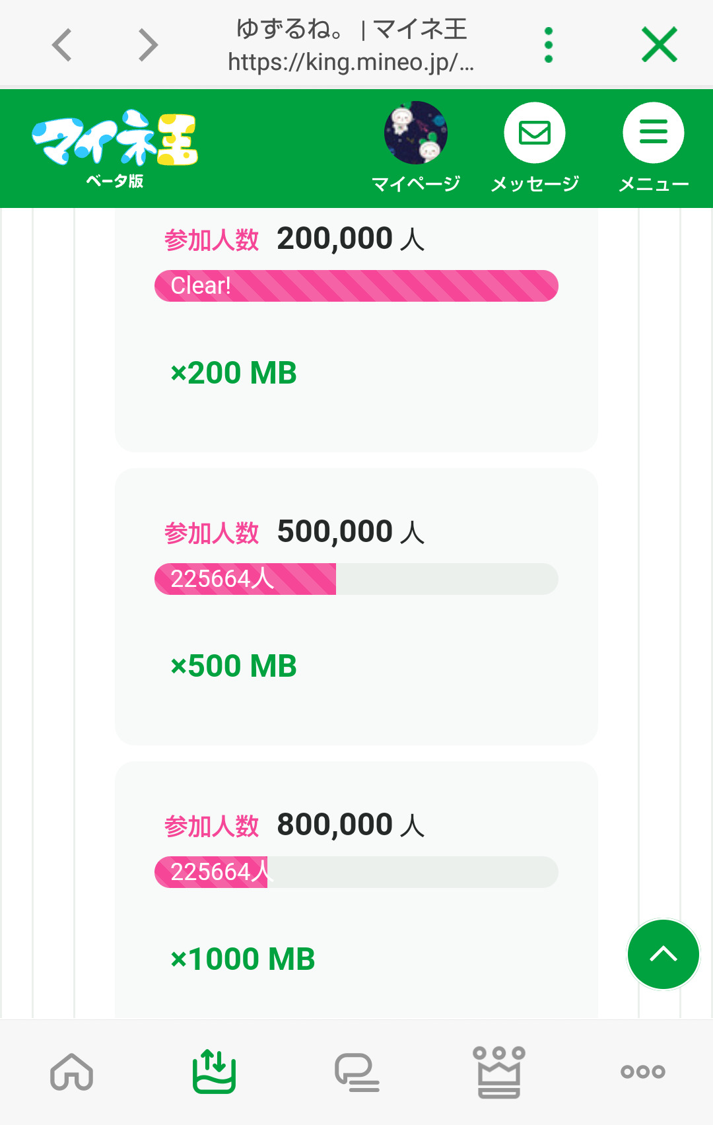The height and width of the screenshot is (1125, 713).
Task: Go back using the browser back arrow
Action: pos(62,45)
